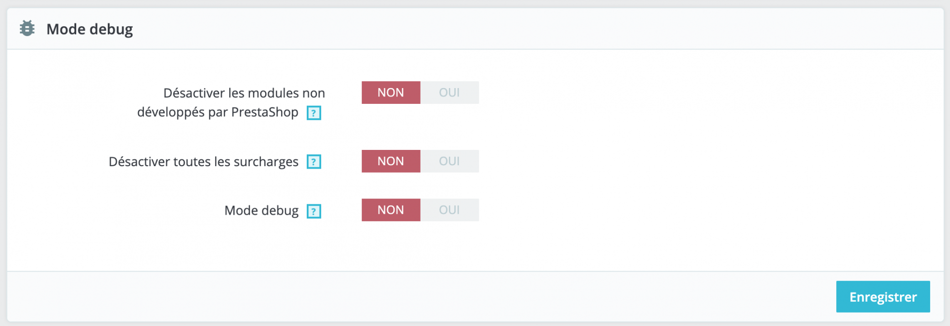Click the Désactiver les modules non développés label

(231, 102)
